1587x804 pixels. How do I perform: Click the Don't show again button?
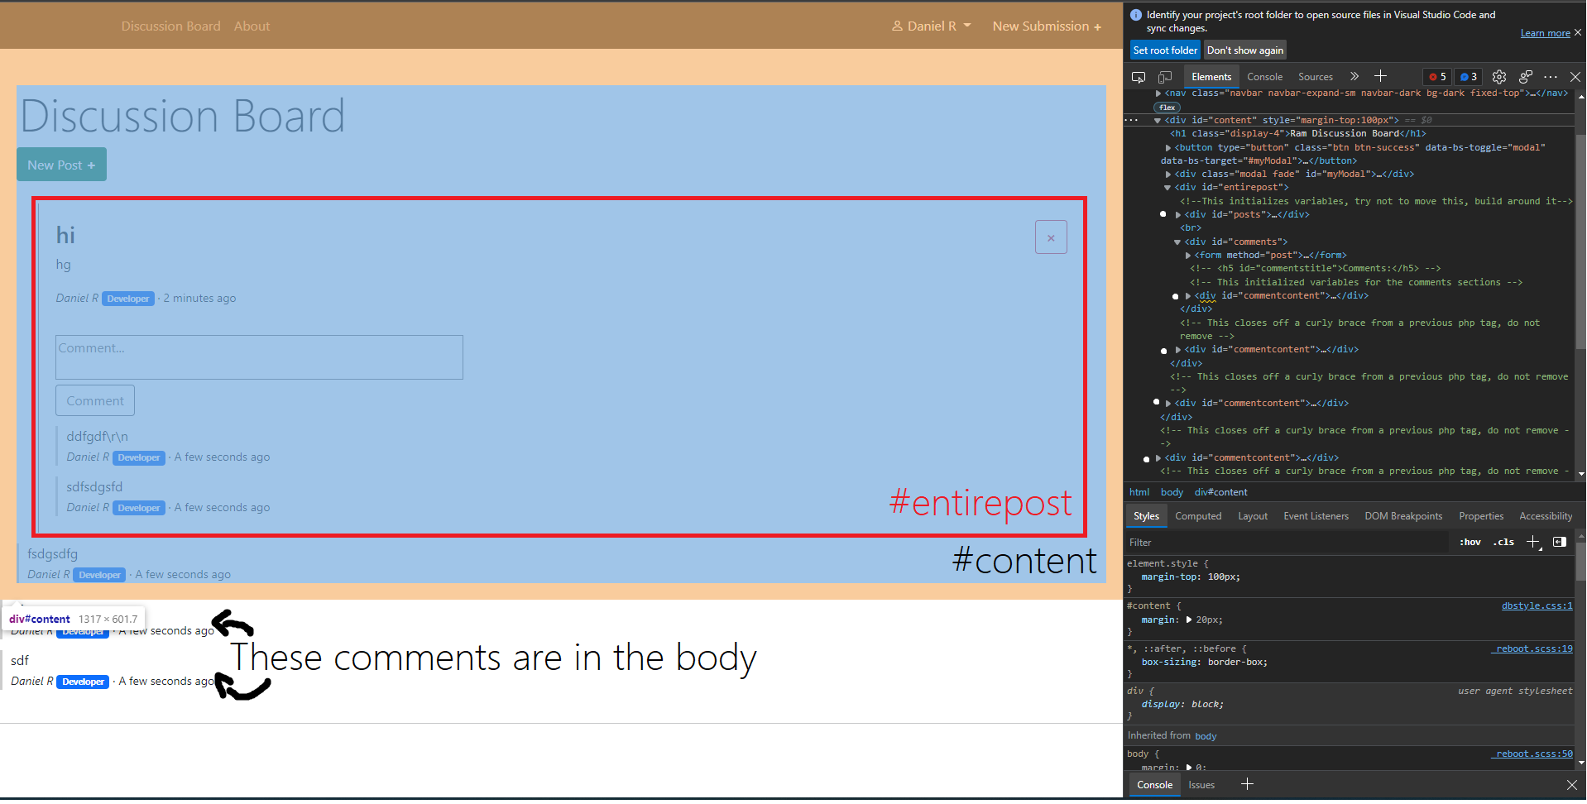coord(1245,50)
